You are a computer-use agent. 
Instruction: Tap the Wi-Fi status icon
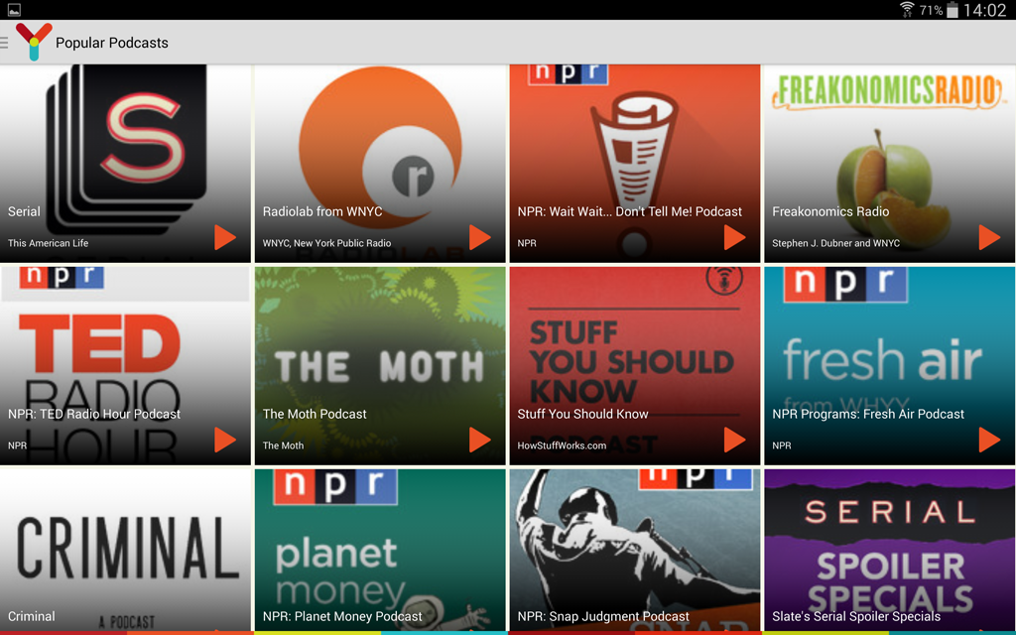[x=907, y=10]
